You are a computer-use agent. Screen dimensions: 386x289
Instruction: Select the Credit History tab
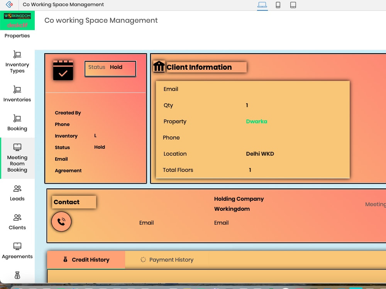(x=86, y=260)
